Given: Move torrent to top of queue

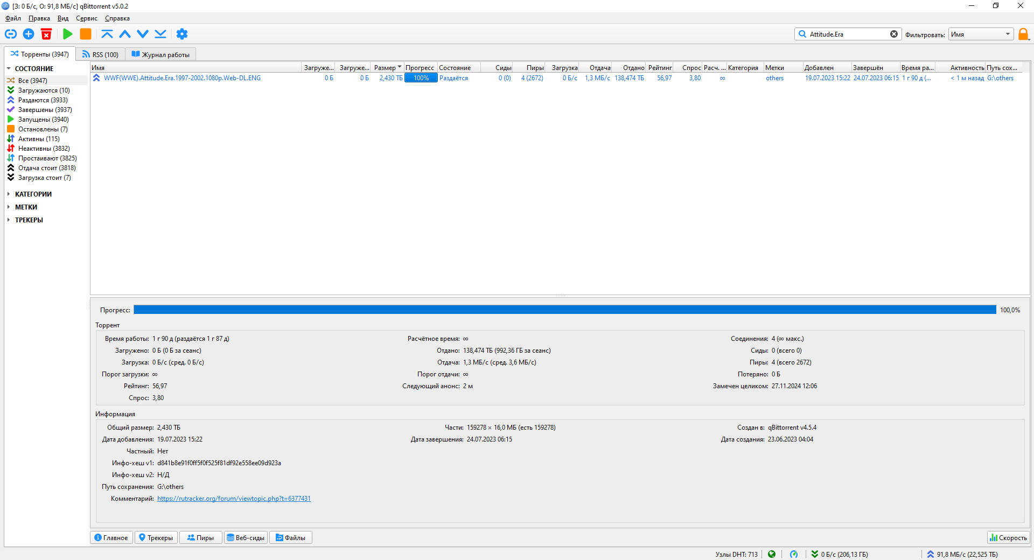Looking at the screenshot, I should click(x=107, y=34).
